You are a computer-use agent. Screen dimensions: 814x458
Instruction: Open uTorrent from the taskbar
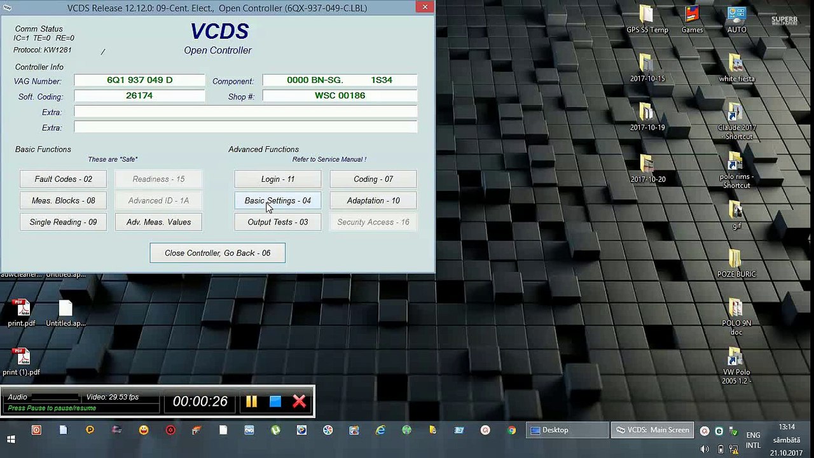[x=275, y=430]
